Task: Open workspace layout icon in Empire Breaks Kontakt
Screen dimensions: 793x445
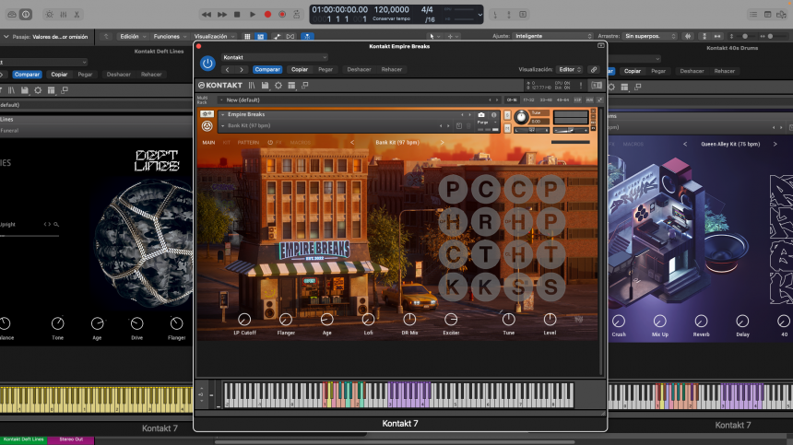Action: (291, 86)
